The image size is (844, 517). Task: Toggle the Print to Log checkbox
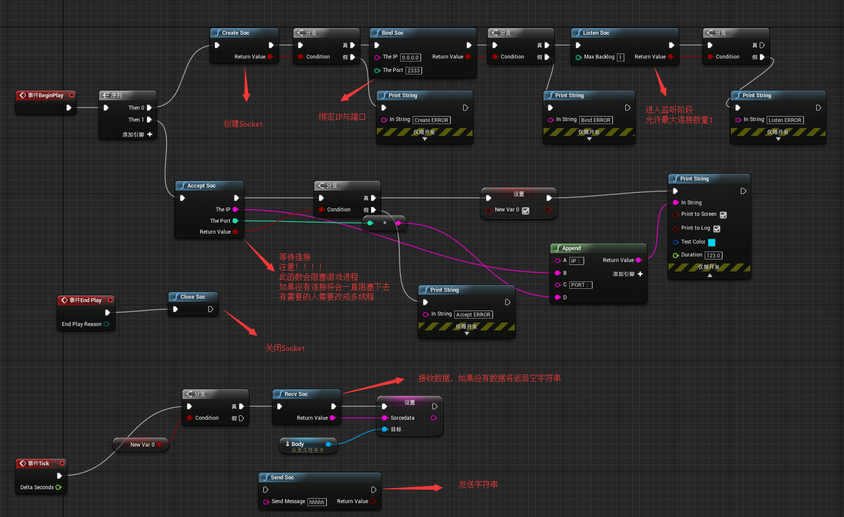coord(717,228)
